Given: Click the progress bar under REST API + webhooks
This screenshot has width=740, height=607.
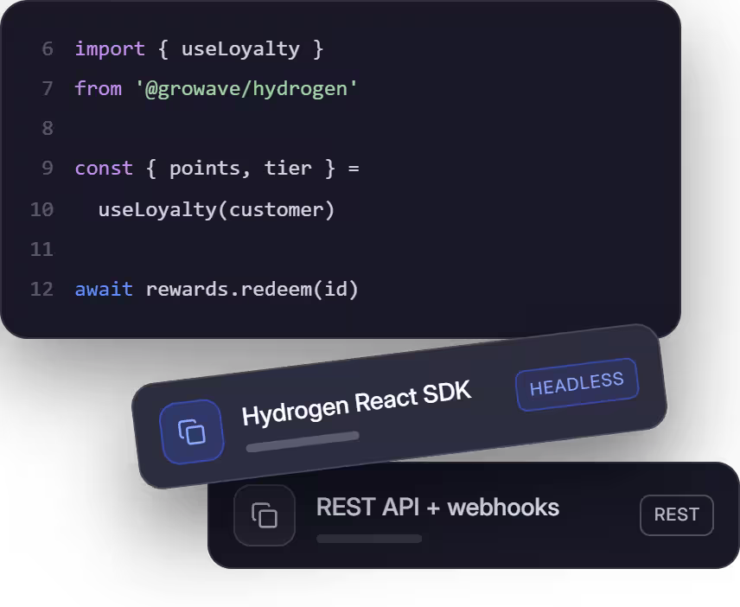Looking at the screenshot, I should [x=369, y=539].
